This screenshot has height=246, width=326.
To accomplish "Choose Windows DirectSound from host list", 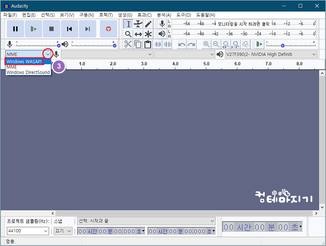I will [28, 73].
